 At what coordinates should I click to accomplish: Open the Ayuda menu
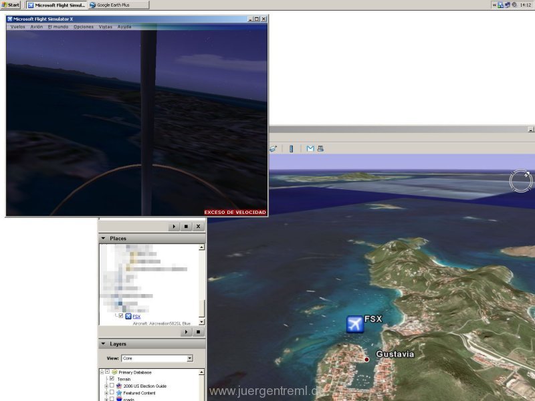pyautogui.click(x=124, y=27)
